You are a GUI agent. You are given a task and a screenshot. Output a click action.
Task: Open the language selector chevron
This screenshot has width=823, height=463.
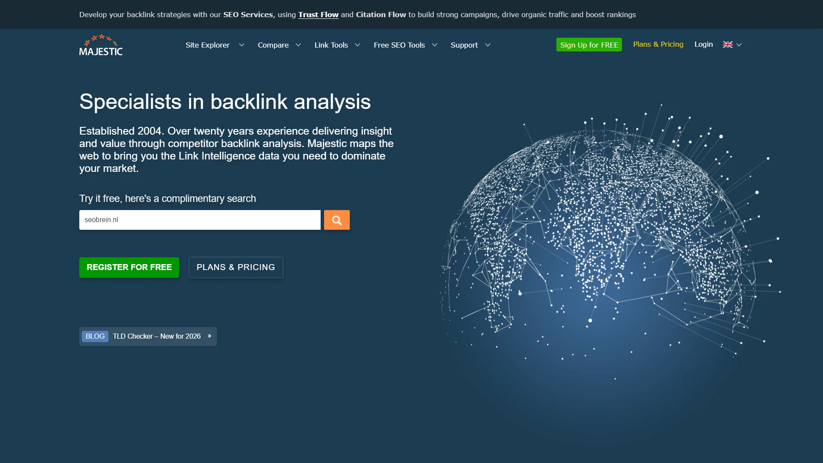[739, 45]
